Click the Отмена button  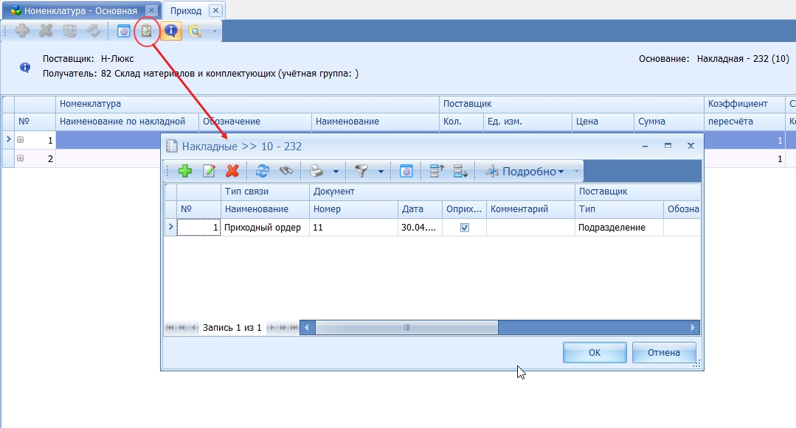663,353
